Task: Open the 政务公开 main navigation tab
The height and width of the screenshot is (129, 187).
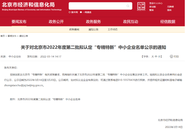Action: 56,22
